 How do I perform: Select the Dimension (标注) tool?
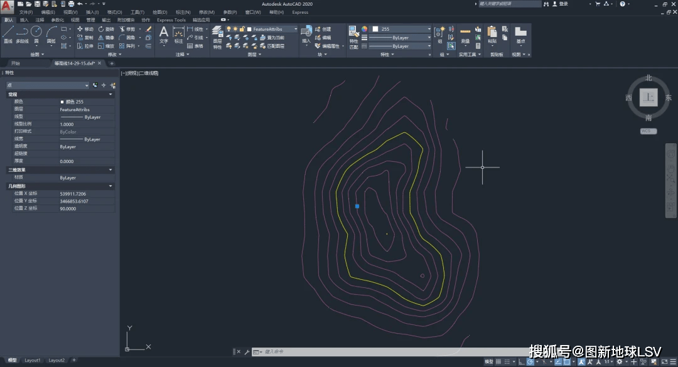(x=178, y=35)
